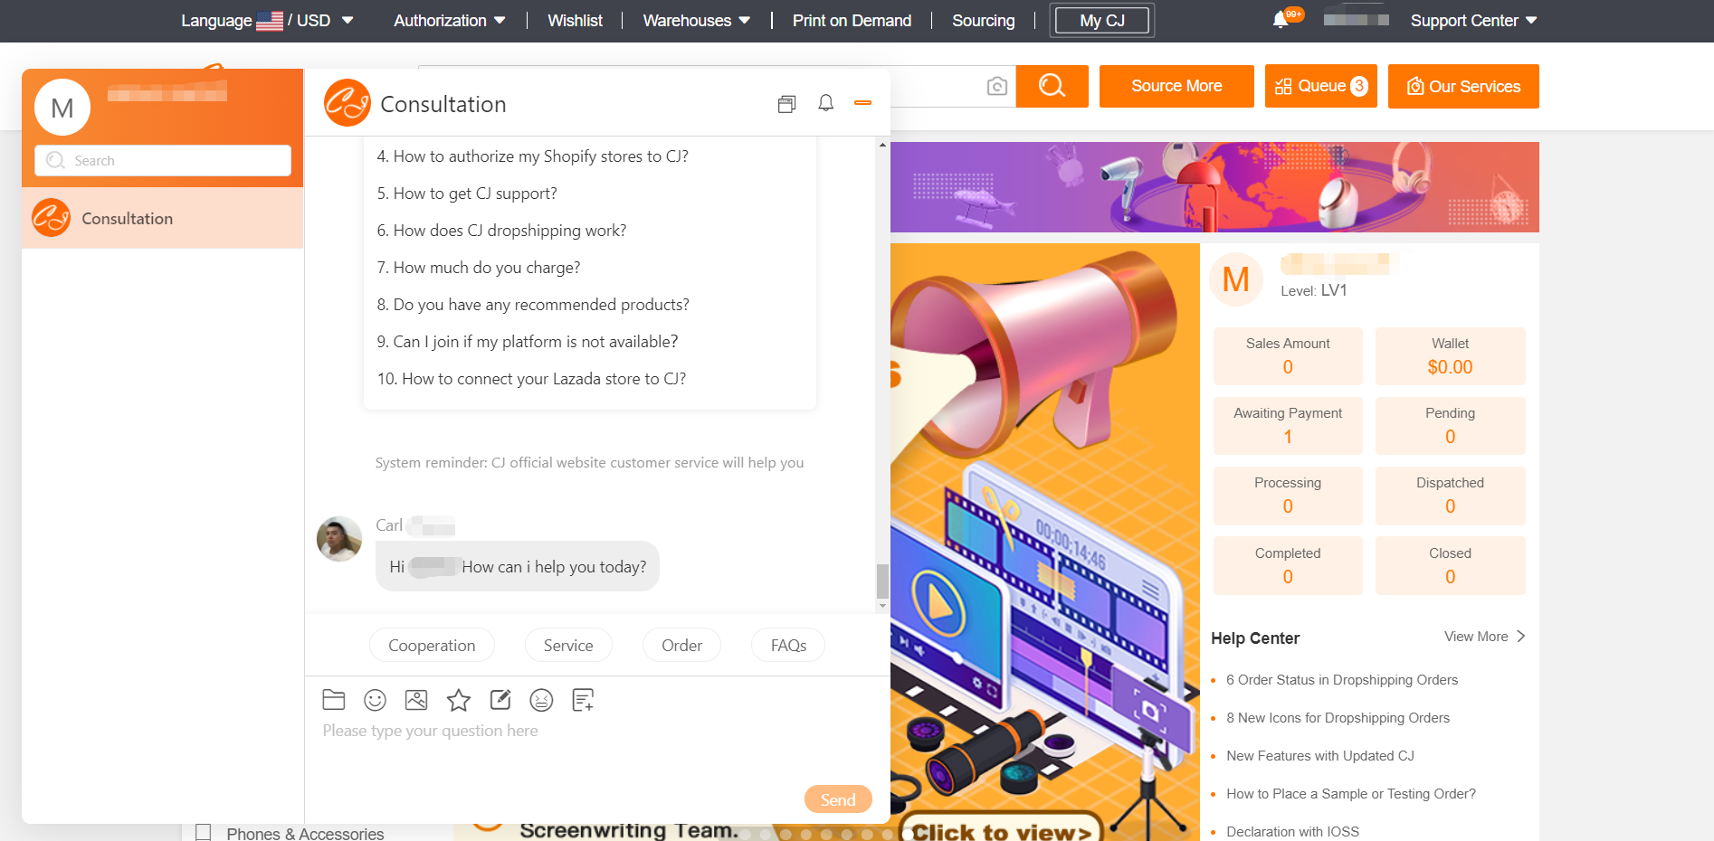
Task: Open the Authorization dropdown menu
Action: click(x=449, y=21)
